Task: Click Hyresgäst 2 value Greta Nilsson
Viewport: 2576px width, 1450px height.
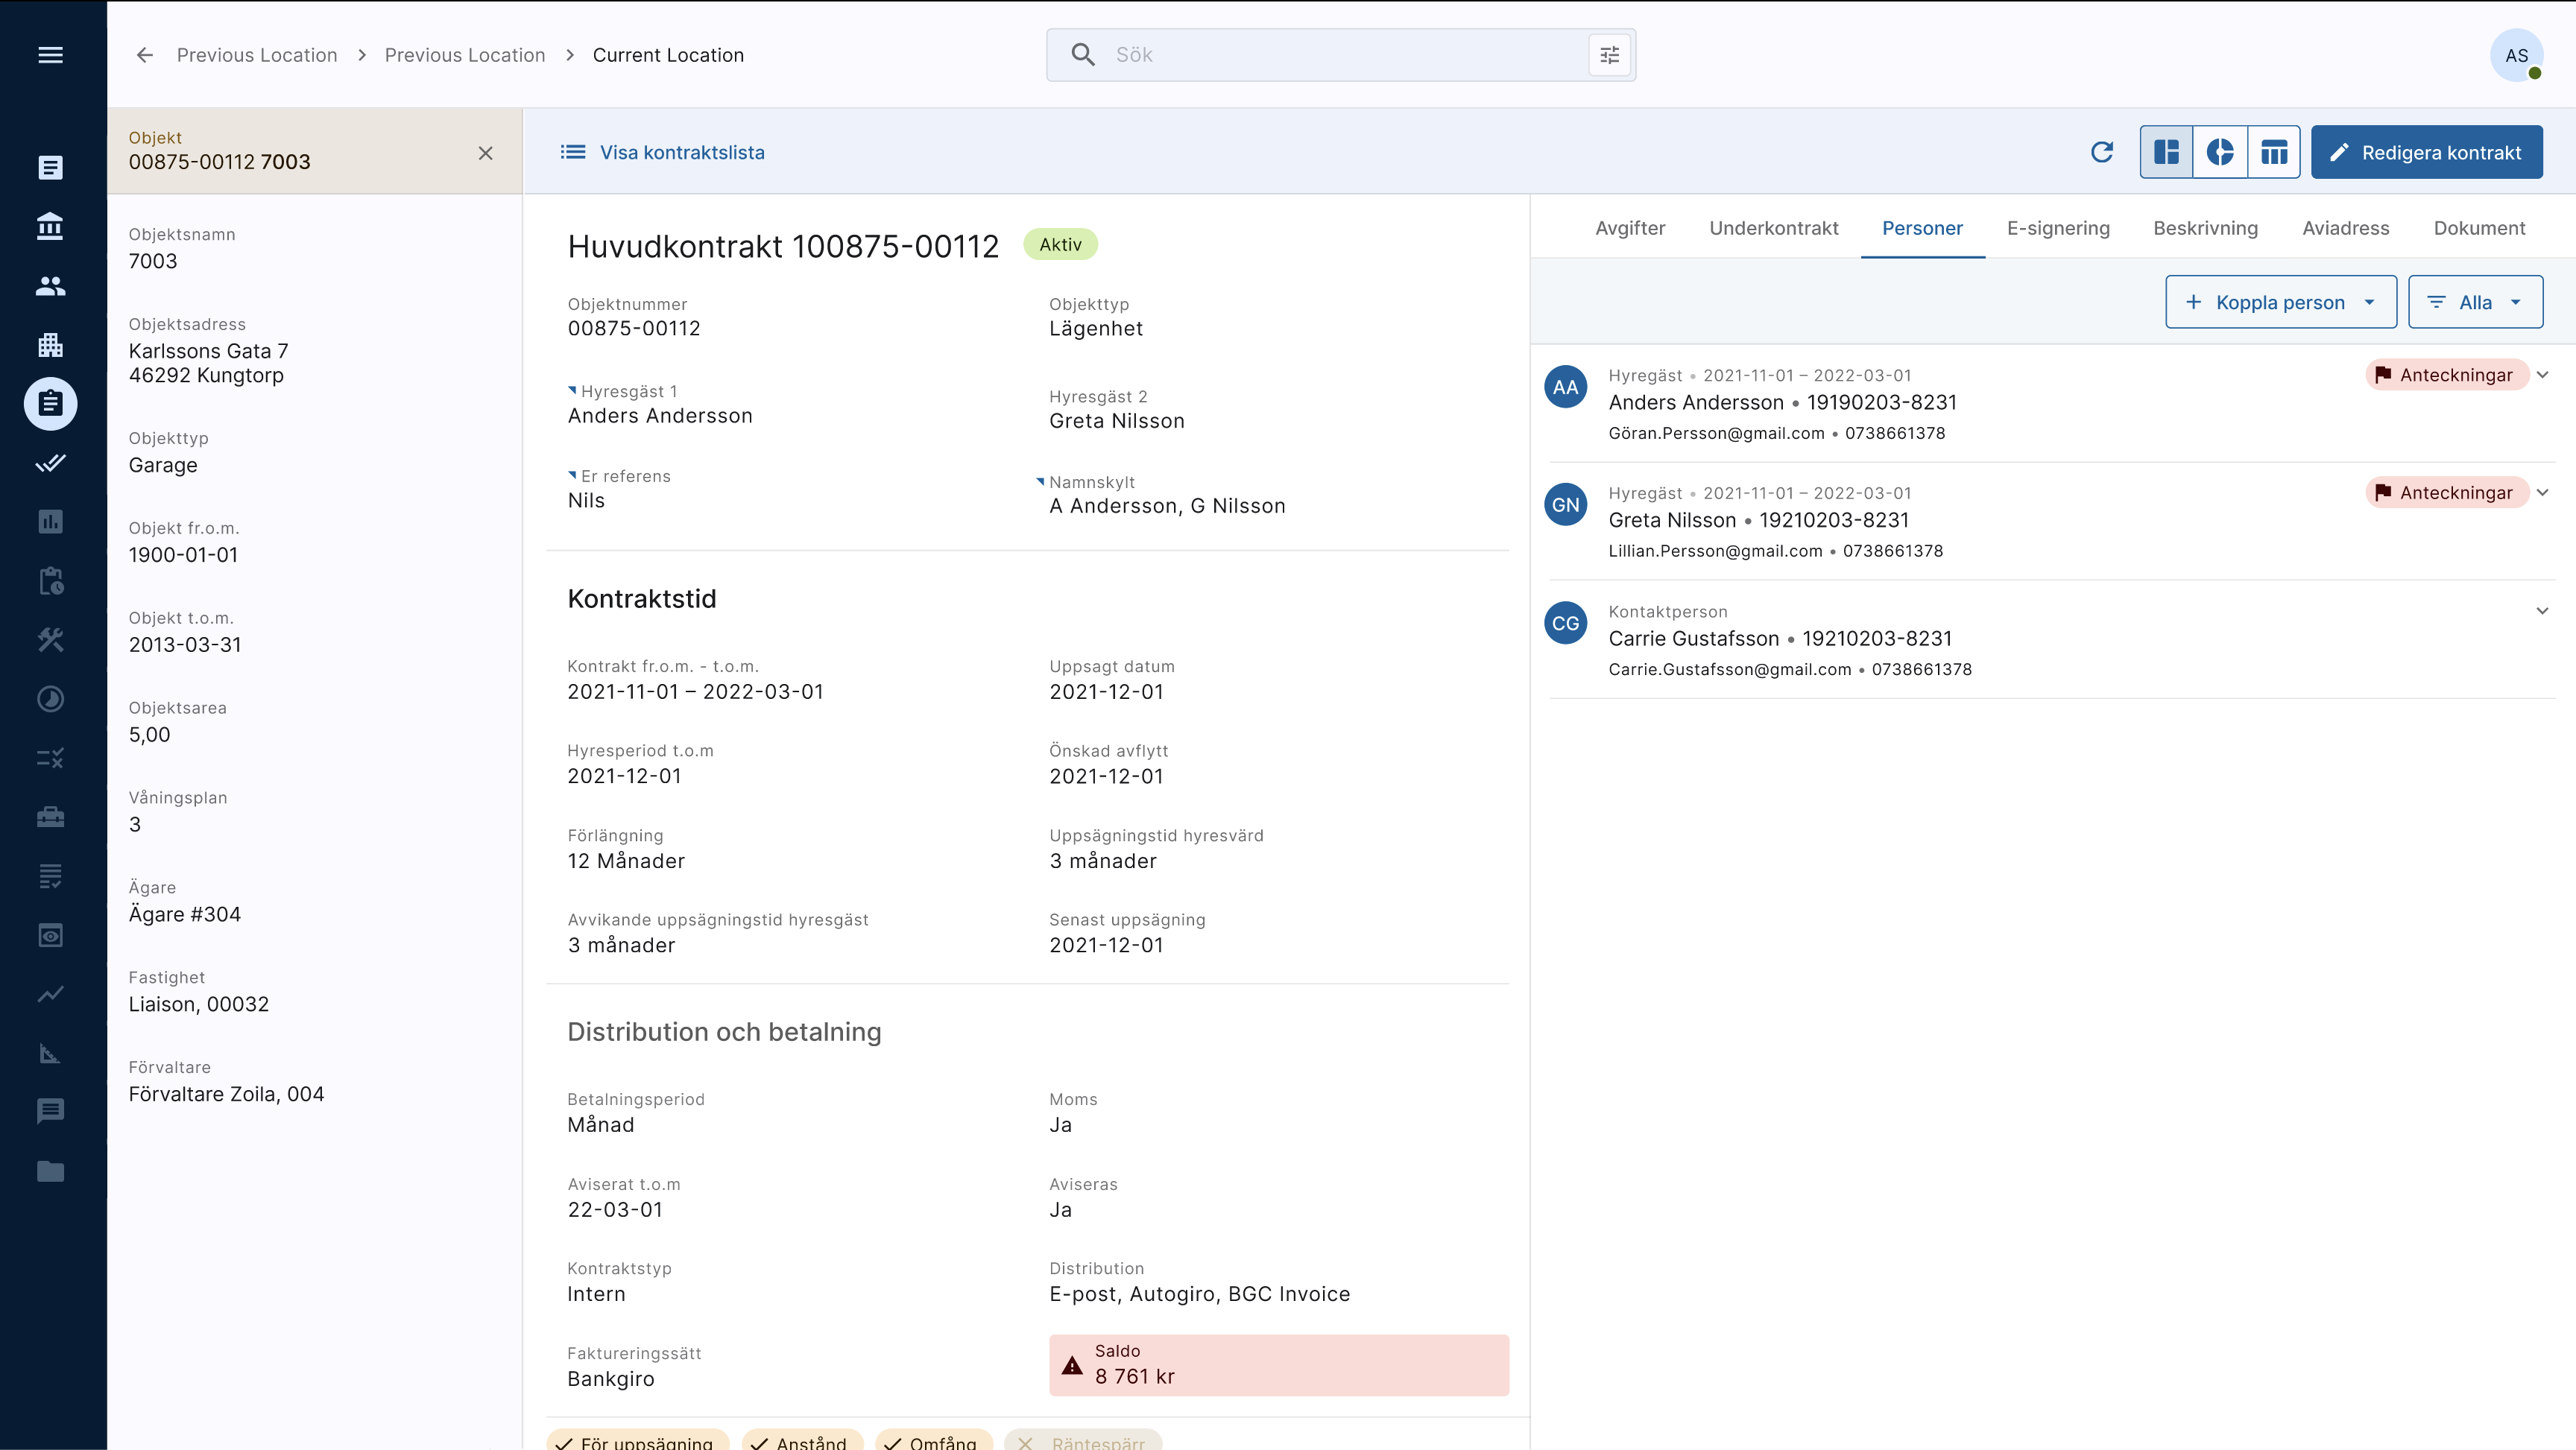Action: [1116, 421]
